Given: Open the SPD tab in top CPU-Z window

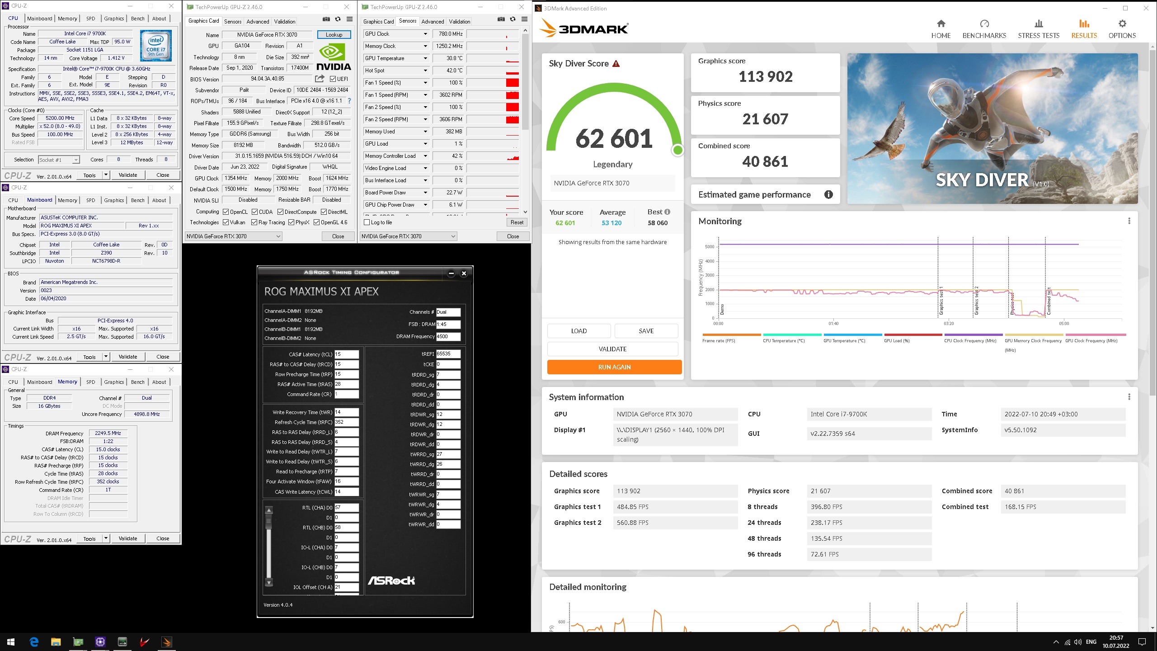Looking at the screenshot, I should click(91, 19).
